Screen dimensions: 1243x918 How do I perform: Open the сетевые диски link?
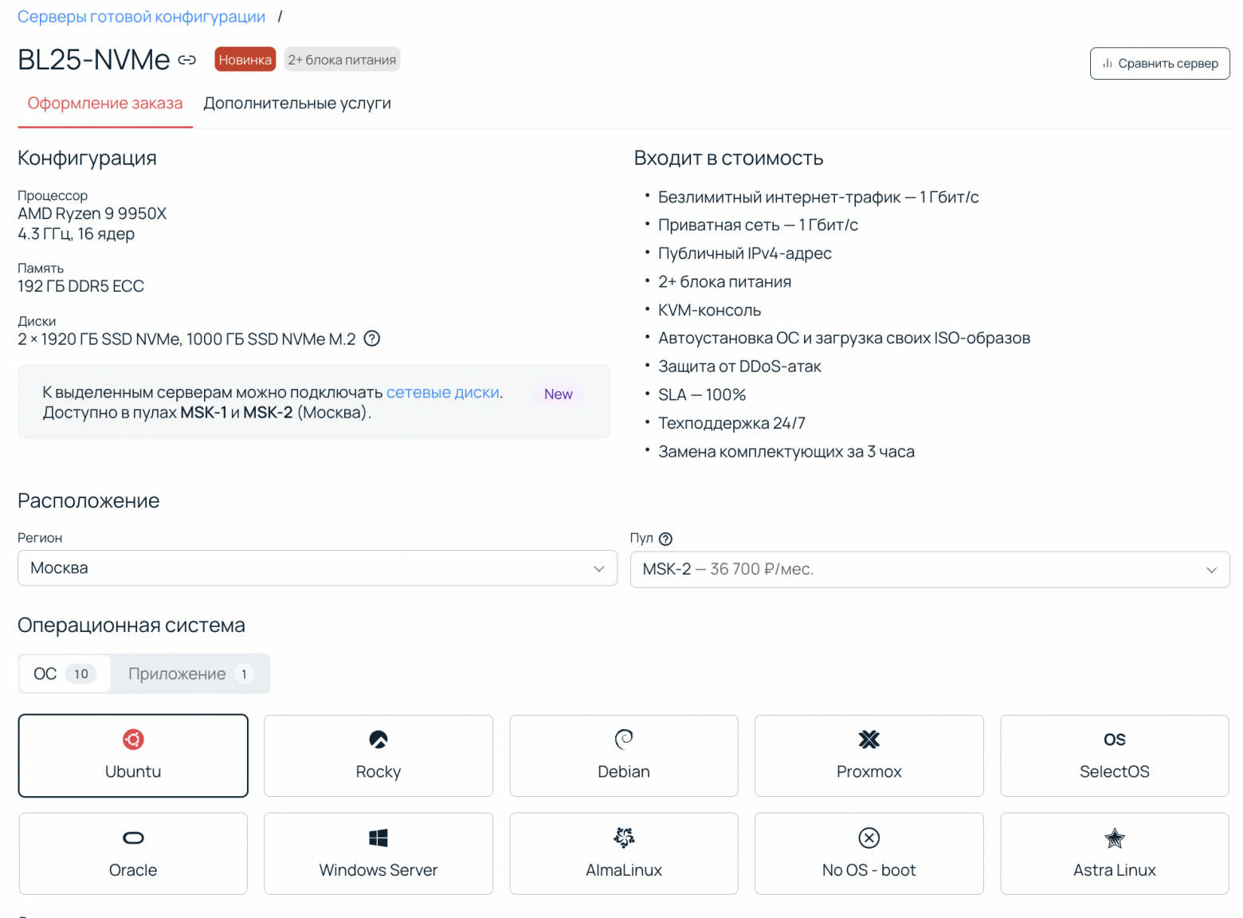[x=443, y=393]
